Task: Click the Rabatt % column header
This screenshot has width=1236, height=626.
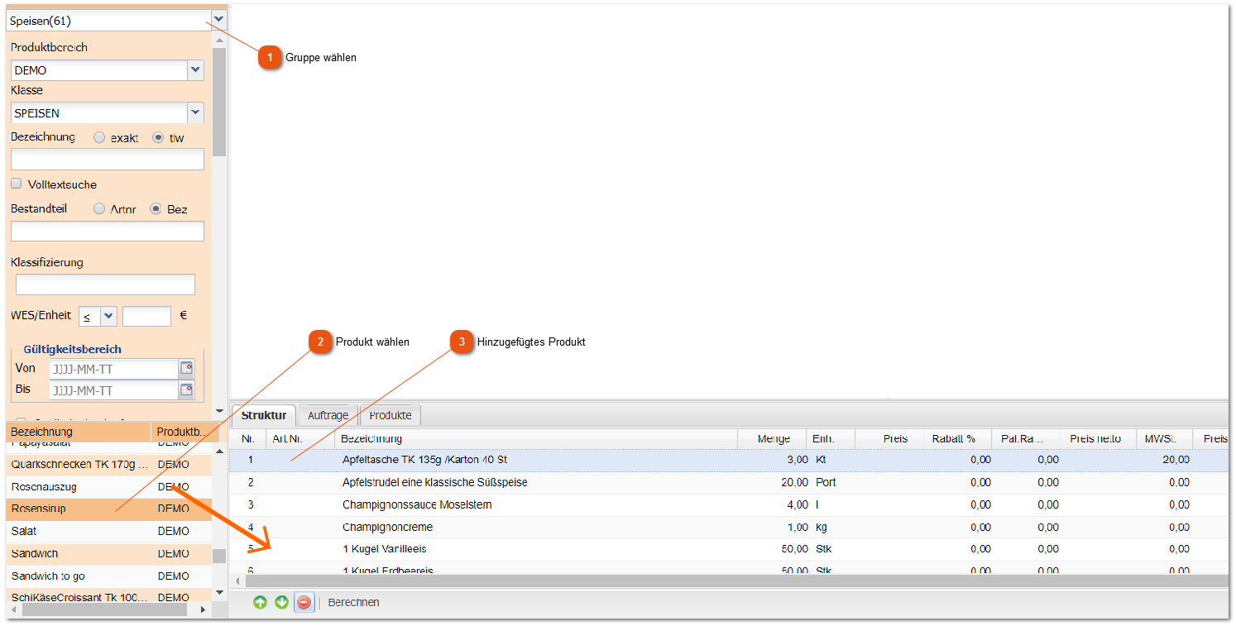Action: click(x=954, y=438)
